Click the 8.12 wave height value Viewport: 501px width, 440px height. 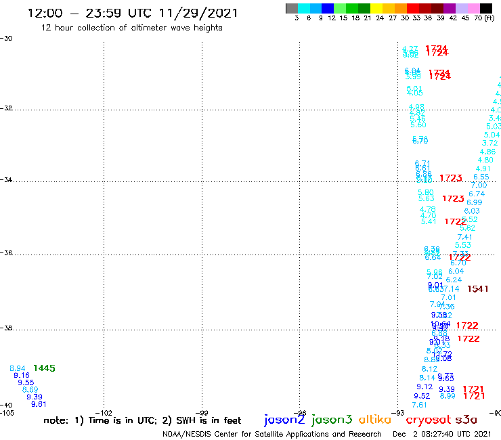click(429, 369)
